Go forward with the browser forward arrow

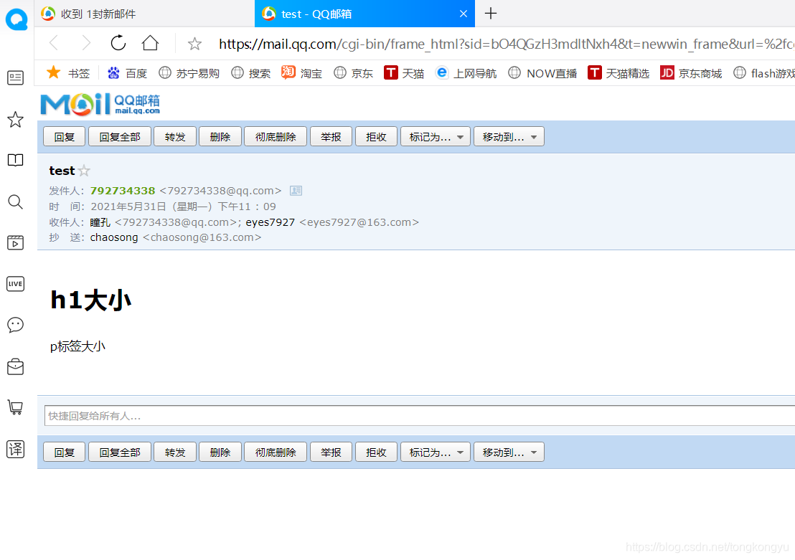tap(86, 43)
